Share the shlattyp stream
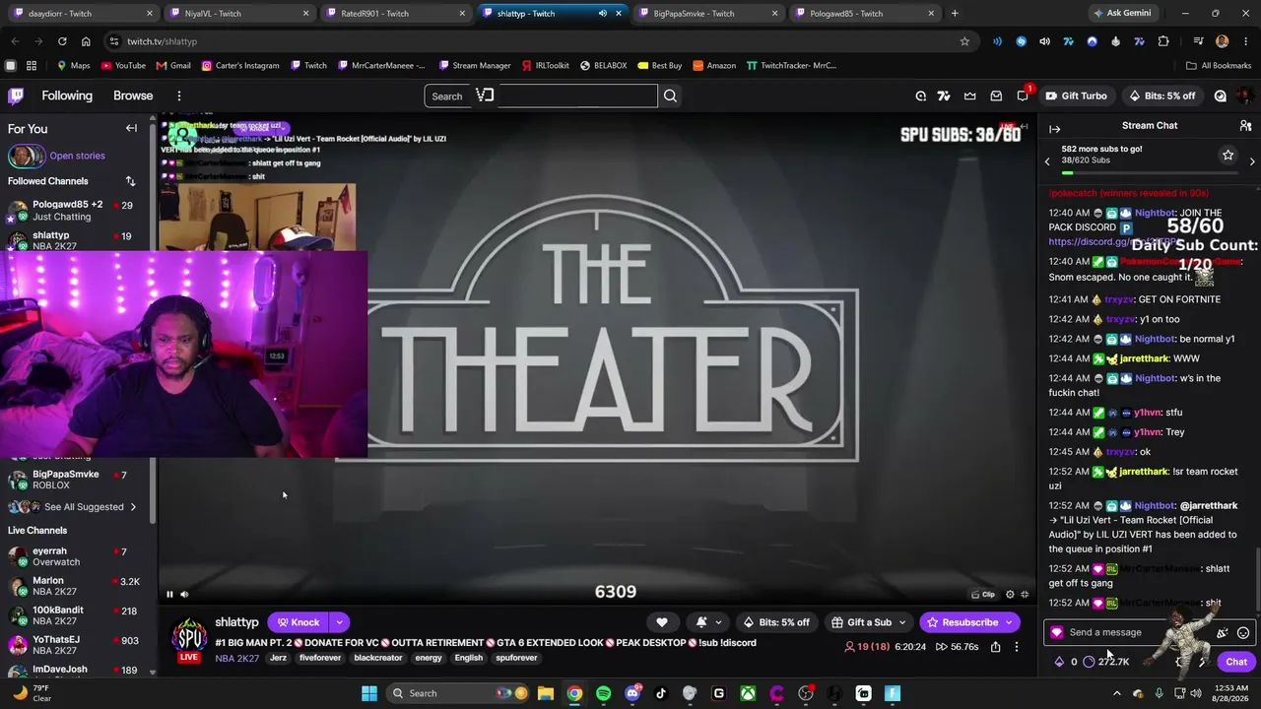The image size is (1261, 709). [x=995, y=647]
